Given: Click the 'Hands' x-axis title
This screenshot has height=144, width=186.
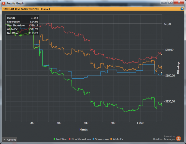Looking at the screenshot, I should click(x=84, y=130).
